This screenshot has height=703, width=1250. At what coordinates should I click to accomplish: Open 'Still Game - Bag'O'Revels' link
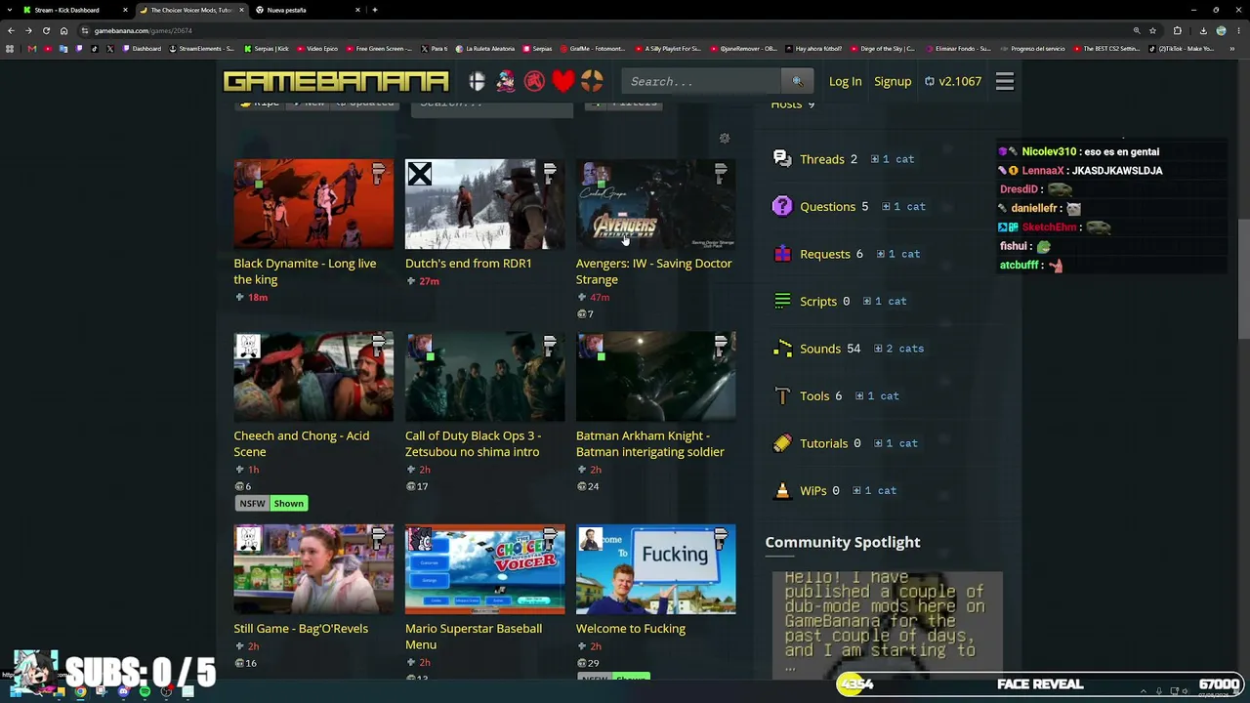click(x=301, y=629)
